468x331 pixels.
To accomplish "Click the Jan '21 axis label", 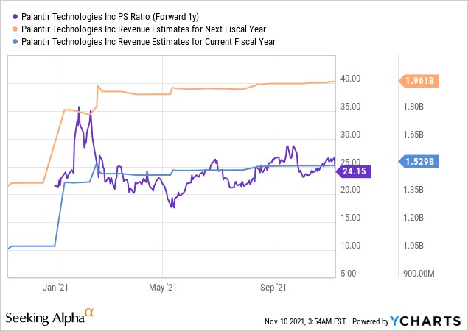I will coord(55,288).
